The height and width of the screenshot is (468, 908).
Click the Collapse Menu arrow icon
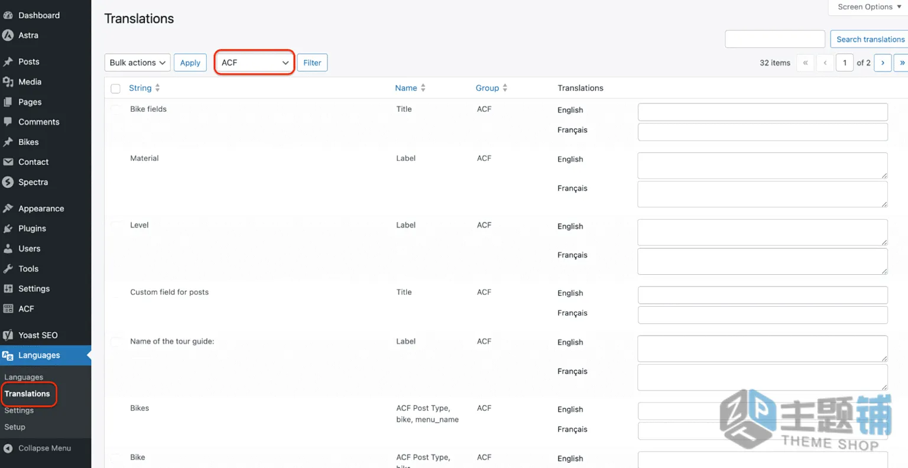8,448
